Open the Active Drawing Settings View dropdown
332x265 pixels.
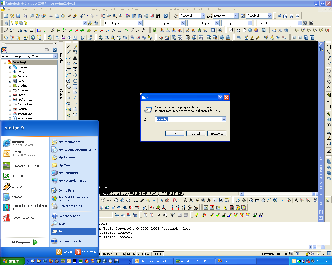tap(55, 56)
